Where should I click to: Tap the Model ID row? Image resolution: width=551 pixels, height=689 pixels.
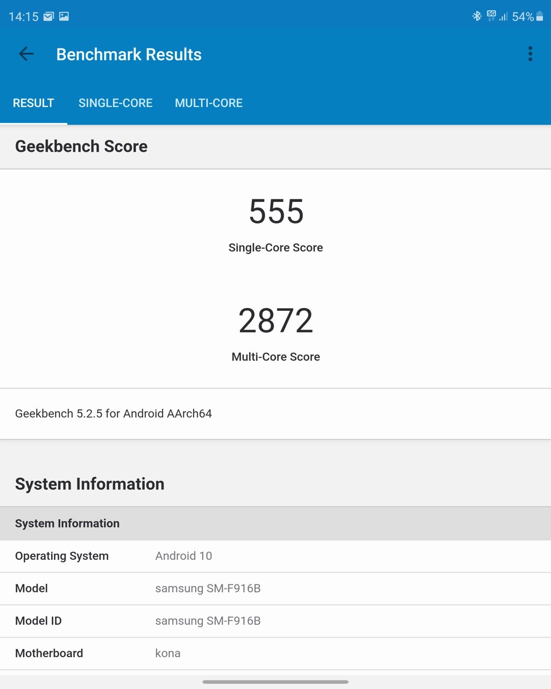pos(275,621)
